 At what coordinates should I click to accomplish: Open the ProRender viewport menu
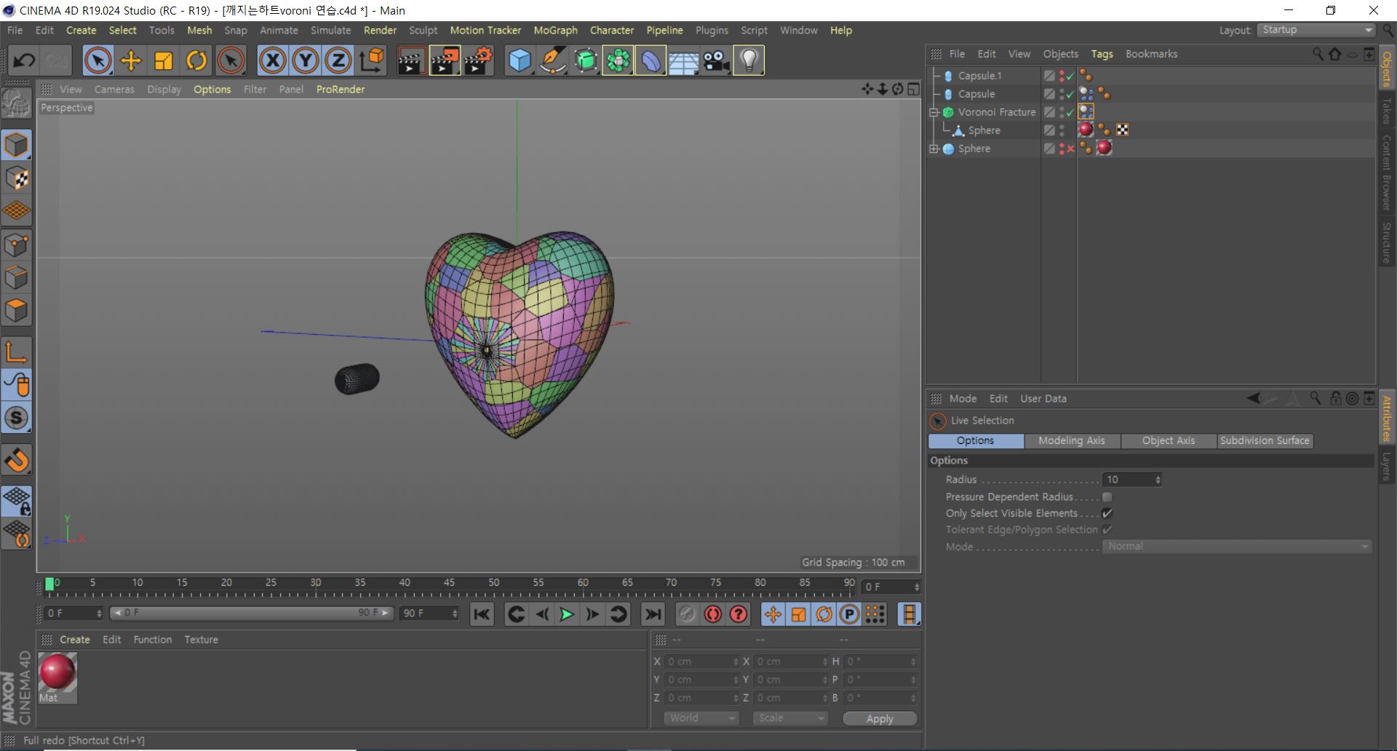pyautogui.click(x=341, y=90)
